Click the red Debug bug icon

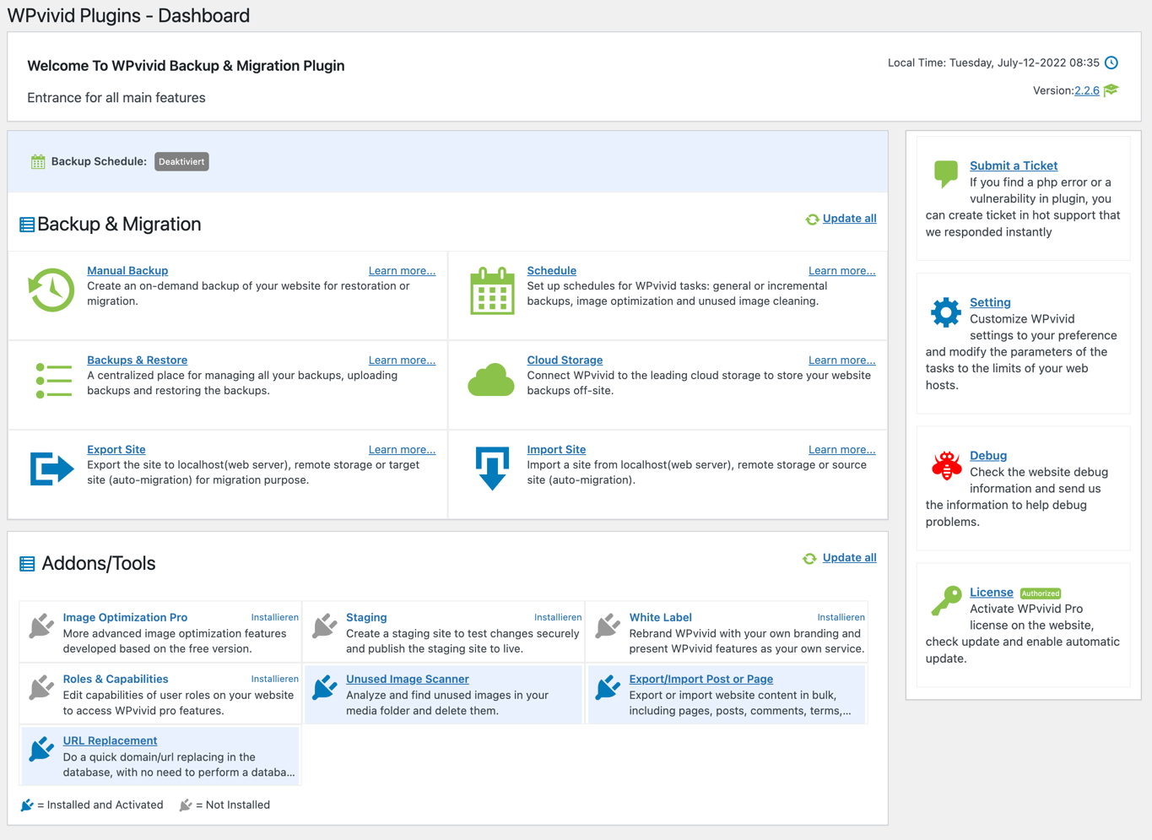(x=946, y=465)
